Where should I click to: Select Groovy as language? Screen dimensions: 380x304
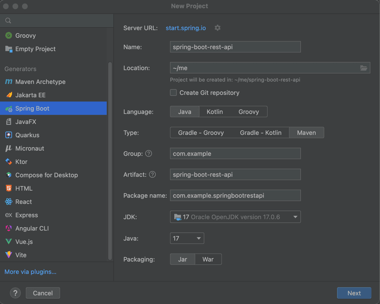tap(249, 112)
